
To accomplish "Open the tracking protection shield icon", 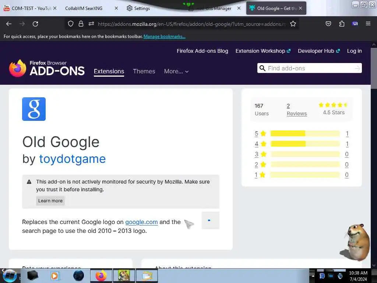I will click(70, 24).
